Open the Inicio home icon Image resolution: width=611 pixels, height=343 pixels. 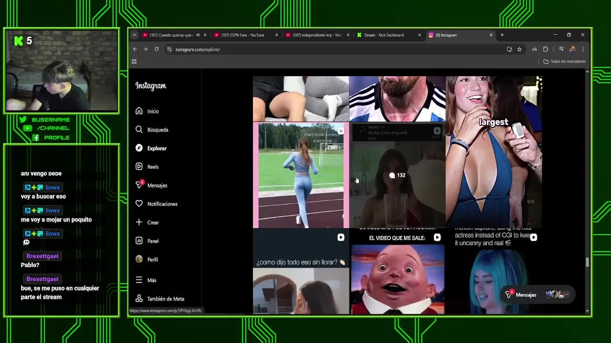pos(139,111)
